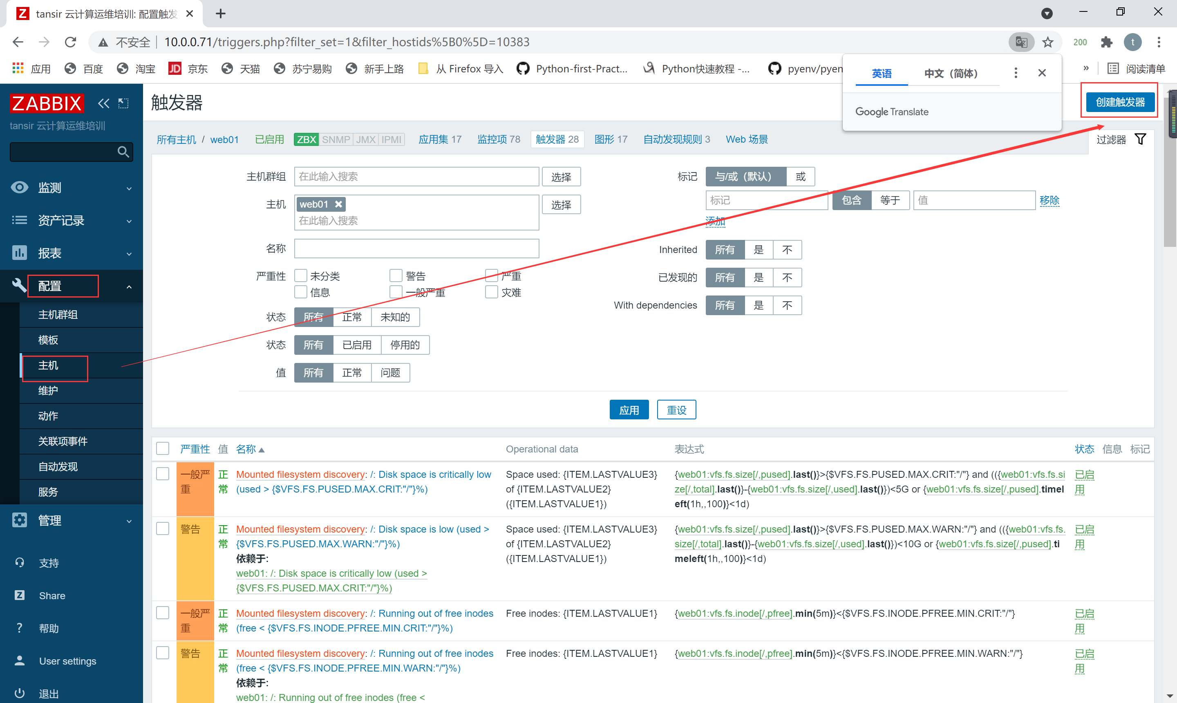Image resolution: width=1177 pixels, height=703 pixels.
Task: Open Google Translate icon in address bar
Action: (x=1021, y=42)
